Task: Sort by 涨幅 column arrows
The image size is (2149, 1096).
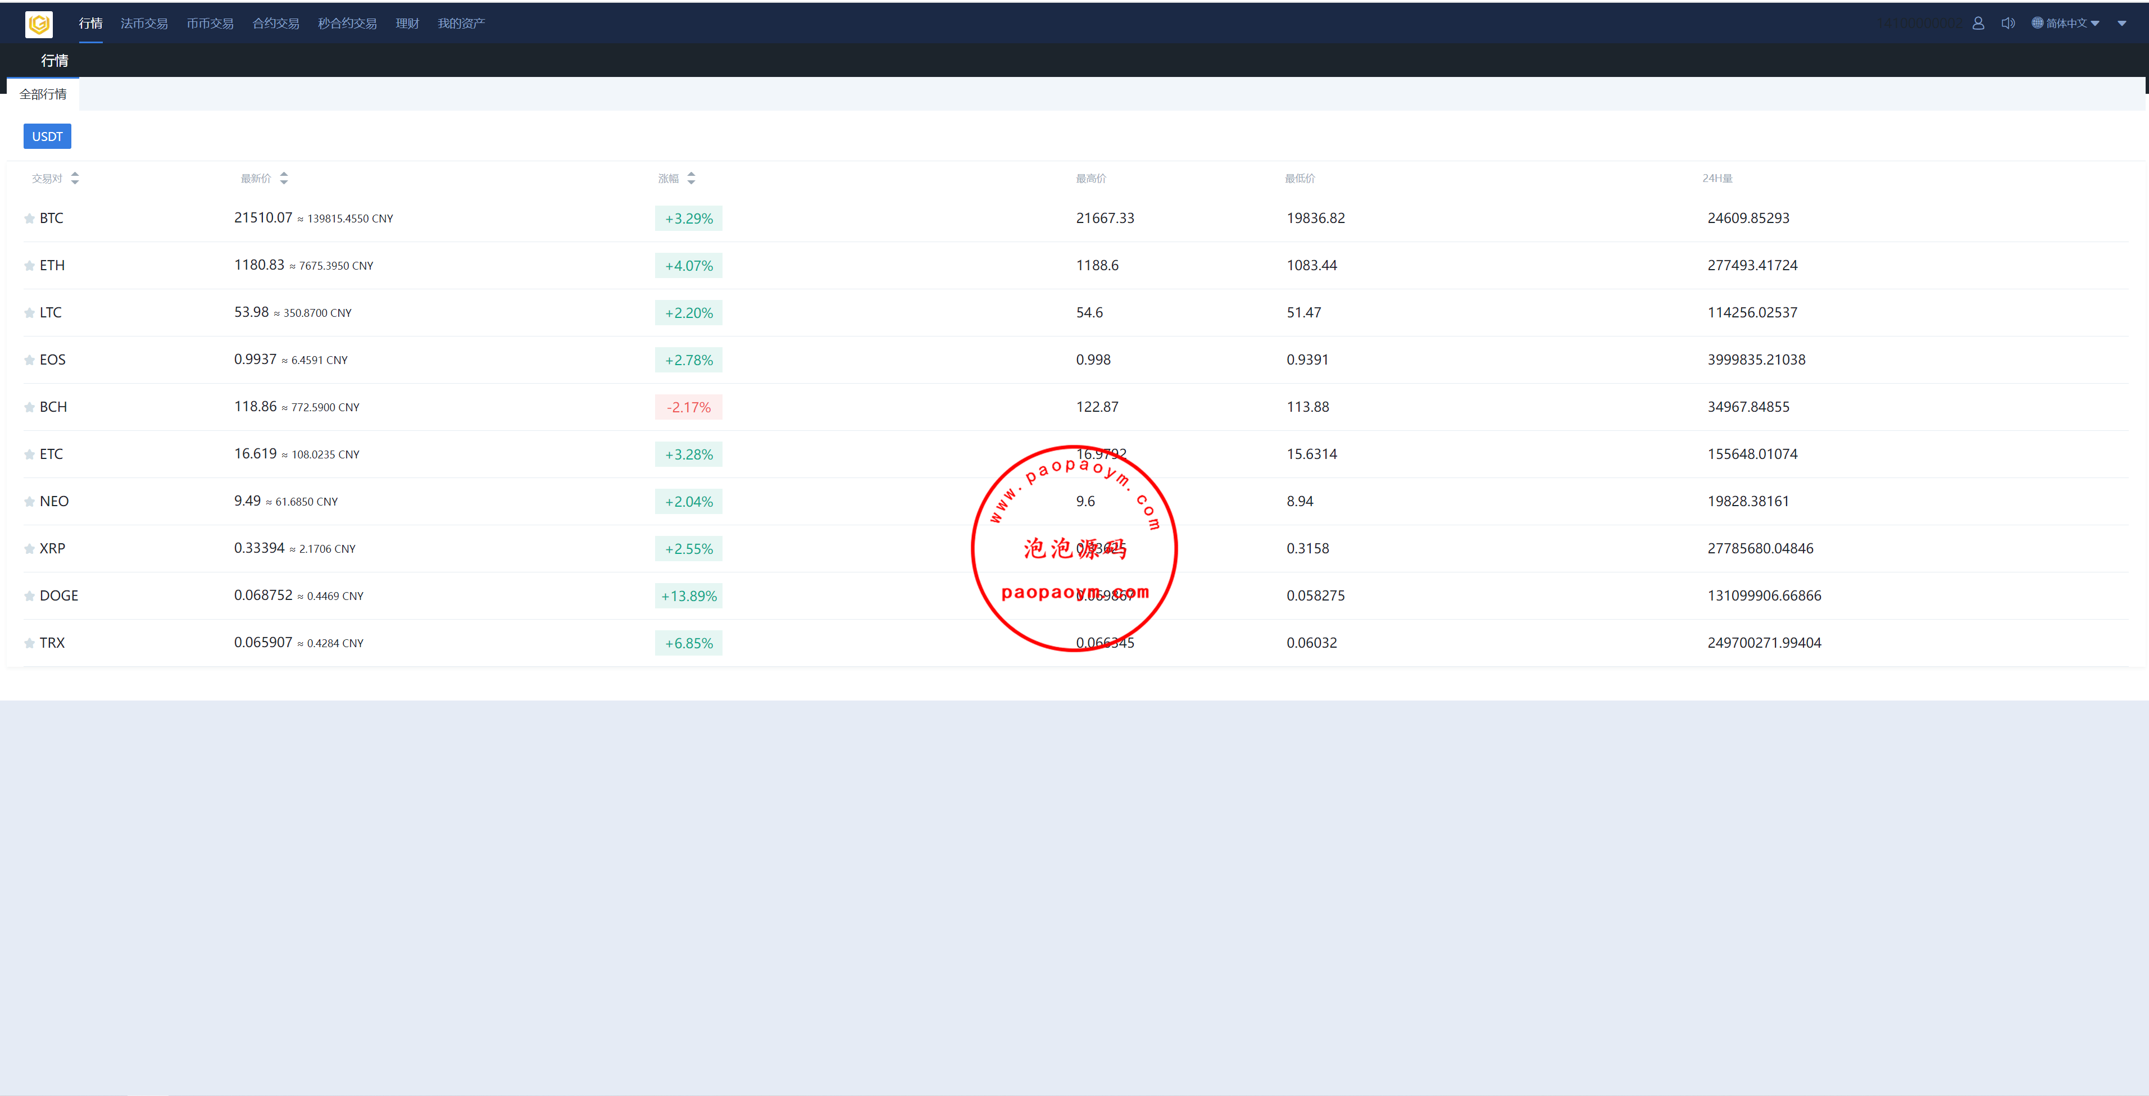Action: (690, 179)
